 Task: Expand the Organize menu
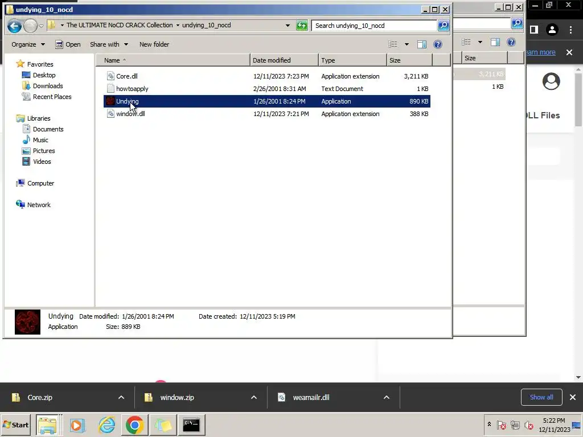pyautogui.click(x=28, y=44)
